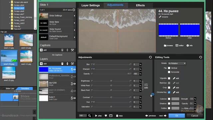Confirm with the Ok button
The height and width of the screenshot is (120, 213).
[177, 116]
